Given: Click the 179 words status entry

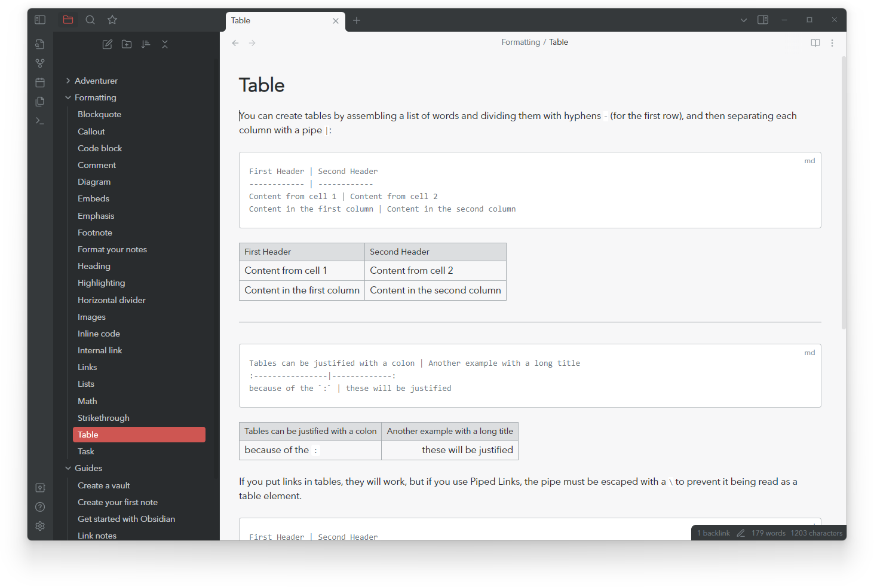Looking at the screenshot, I should [768, 533].
